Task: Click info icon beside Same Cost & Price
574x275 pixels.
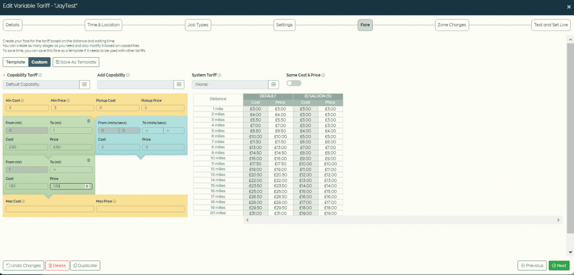Action: [323, 75]
